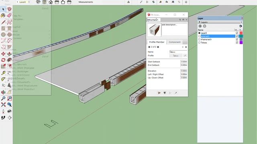Activate the Walk footprints tool
The width and height of the screenshot is (257, 144).
coord(3,118)
